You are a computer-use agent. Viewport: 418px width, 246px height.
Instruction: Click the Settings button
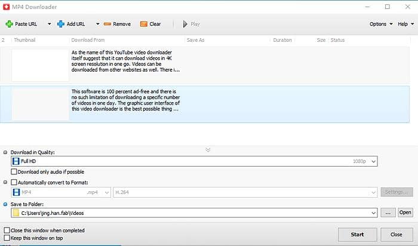397,192
